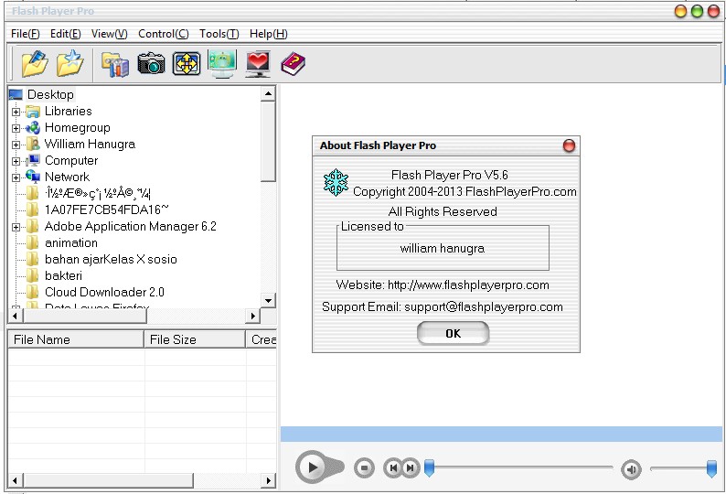
Task: Click the support email text in About dialog
Action: (x=484, y=306)
